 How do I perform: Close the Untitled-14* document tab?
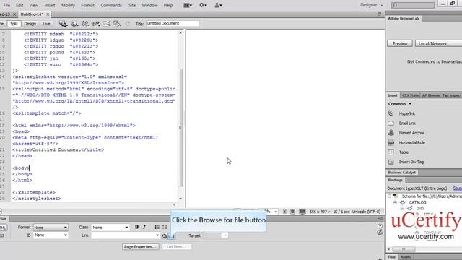point(48,14)
